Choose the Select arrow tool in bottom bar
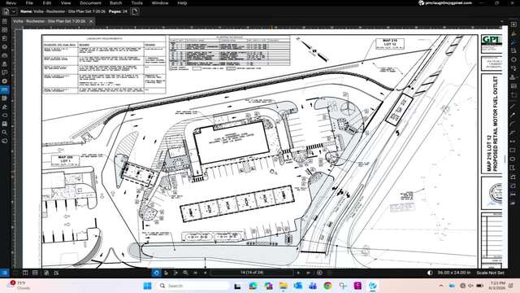 click(x=166, y=273)
